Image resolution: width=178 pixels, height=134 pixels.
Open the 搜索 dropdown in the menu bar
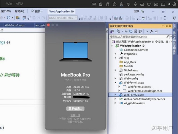click(37, 11)
